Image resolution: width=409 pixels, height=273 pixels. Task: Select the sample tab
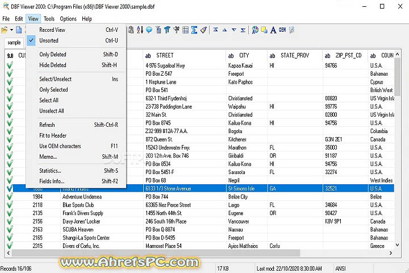14,43
